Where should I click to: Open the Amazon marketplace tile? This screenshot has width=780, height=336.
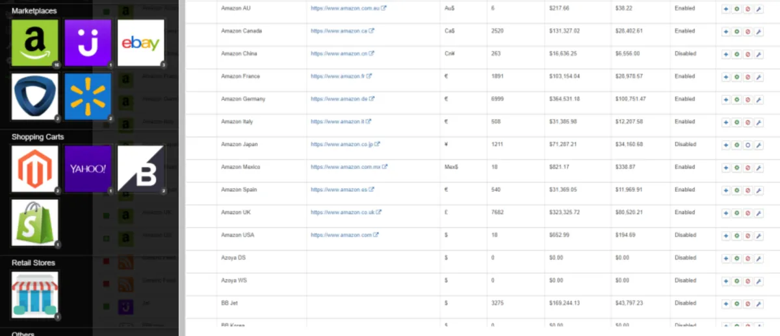point(35,43)
